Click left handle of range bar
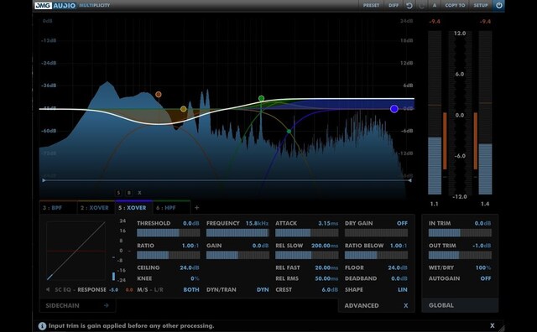 44,180
